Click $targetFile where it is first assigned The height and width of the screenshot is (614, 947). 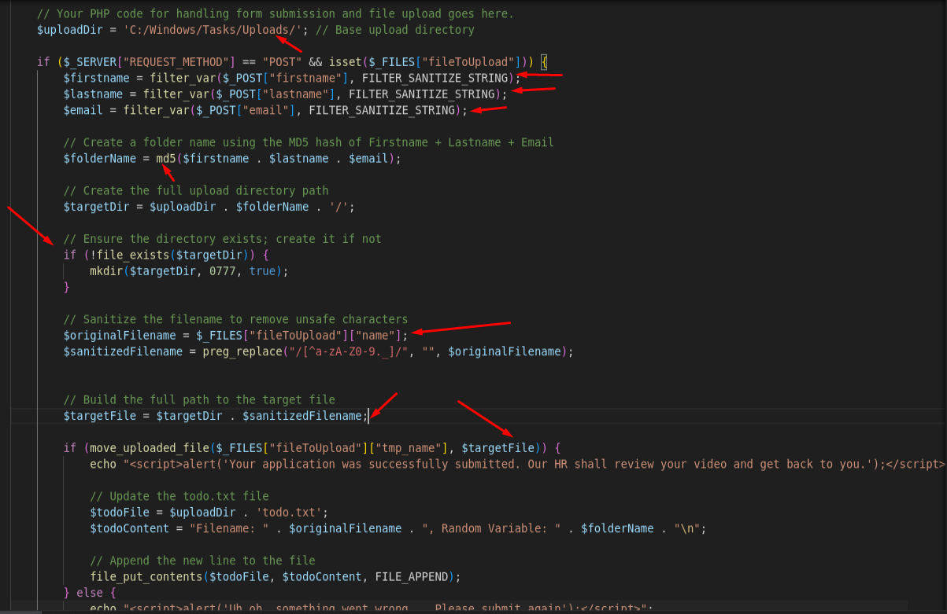pos(99,416)
